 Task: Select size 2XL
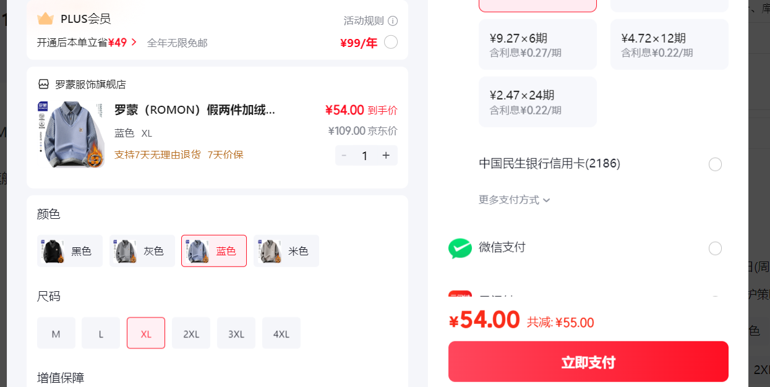[x=191, y=333]
